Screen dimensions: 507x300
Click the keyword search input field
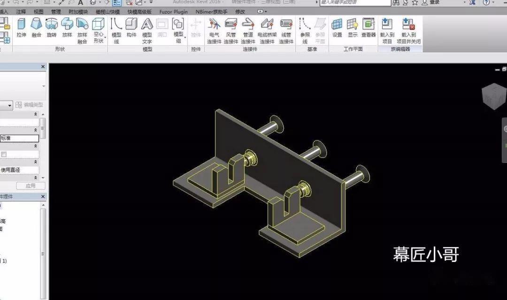[x=355, y=3]
